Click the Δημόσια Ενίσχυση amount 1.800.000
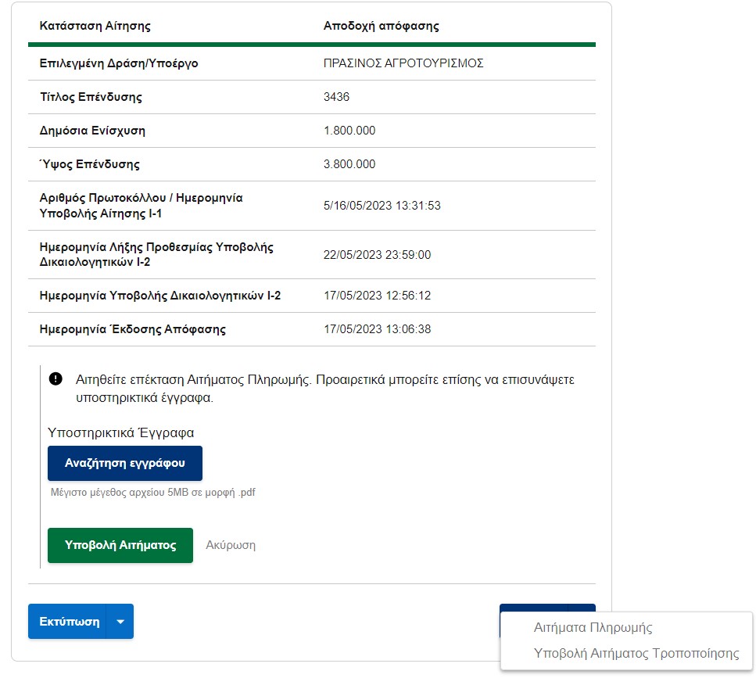The width and height of the screenshot is (756, 678). point(349,131)
